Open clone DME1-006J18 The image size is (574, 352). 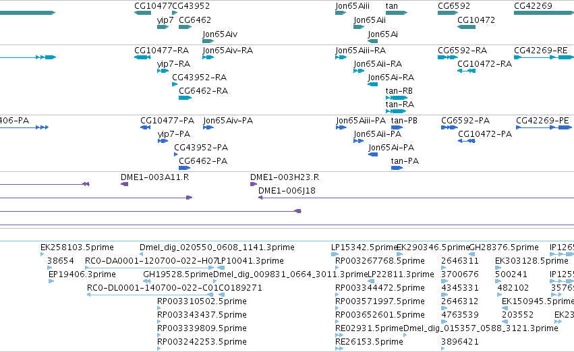[x=287, y=191]
